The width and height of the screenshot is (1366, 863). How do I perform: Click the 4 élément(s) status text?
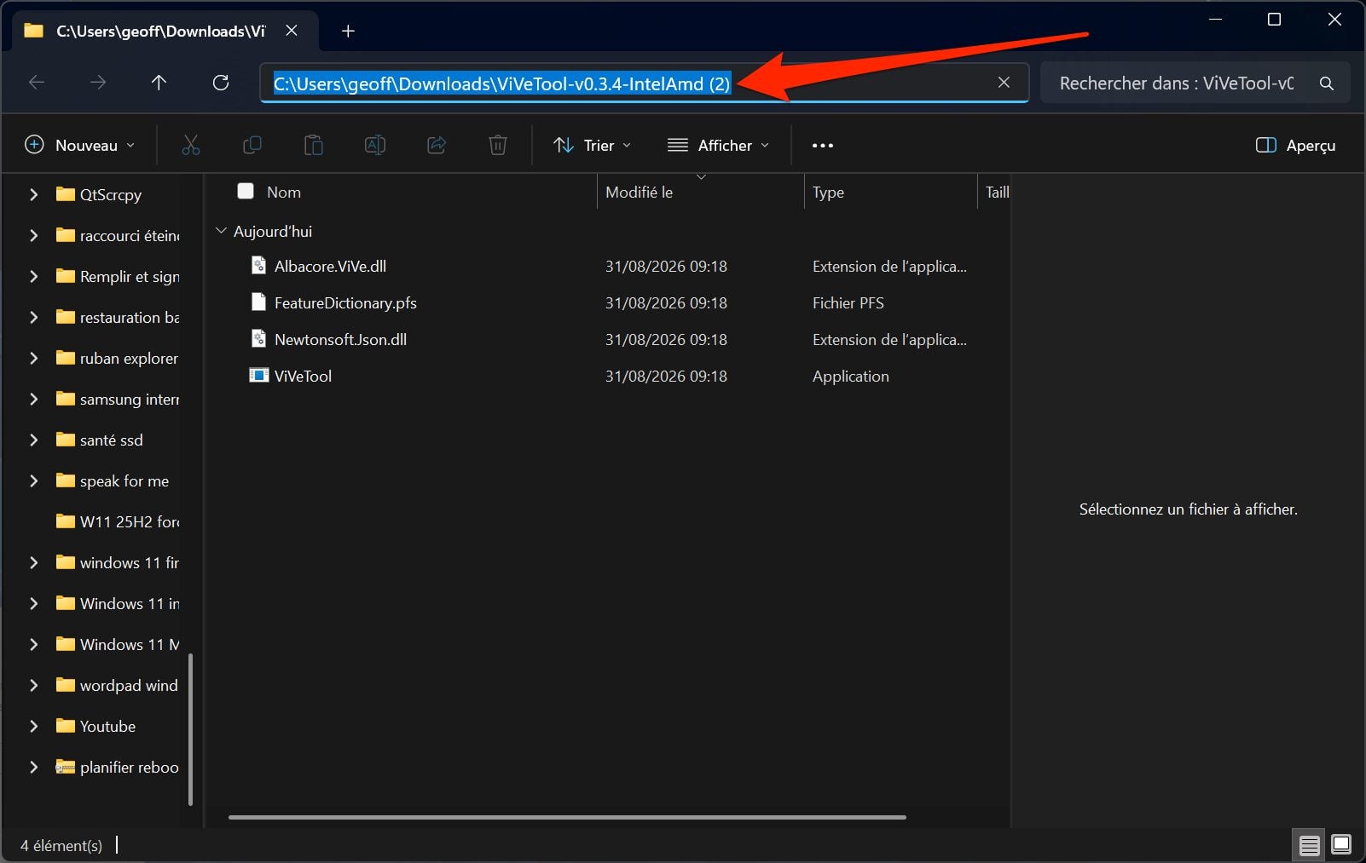tap(61, 845)
